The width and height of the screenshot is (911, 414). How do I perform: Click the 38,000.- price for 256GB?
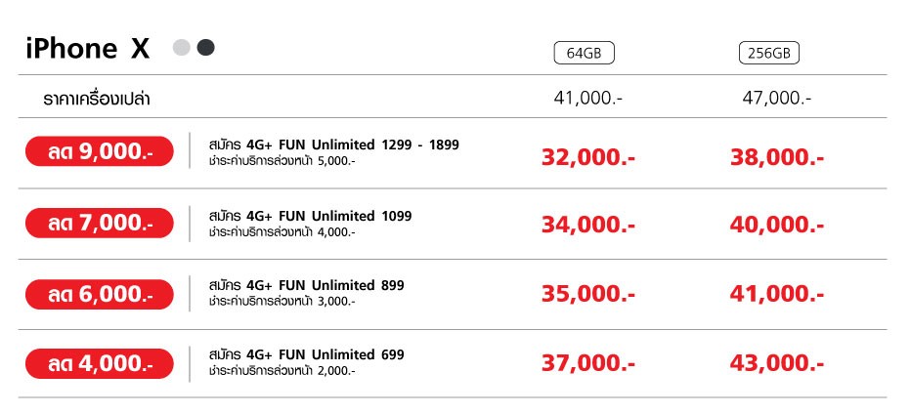[777, 158]
